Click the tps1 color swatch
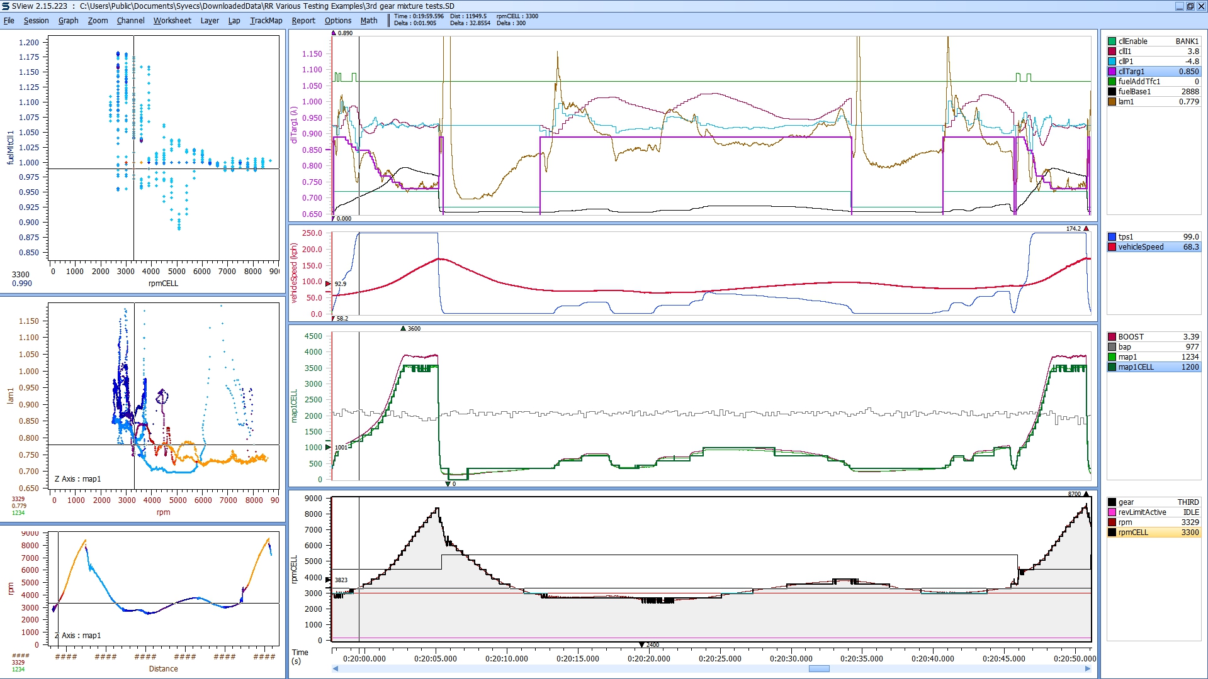1208x679 pixels. (x=1112, y=237)
